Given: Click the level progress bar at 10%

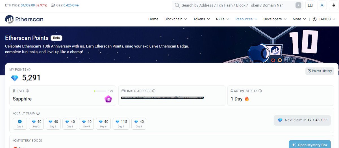Looking at the screenshot, I should click(100, 91).
